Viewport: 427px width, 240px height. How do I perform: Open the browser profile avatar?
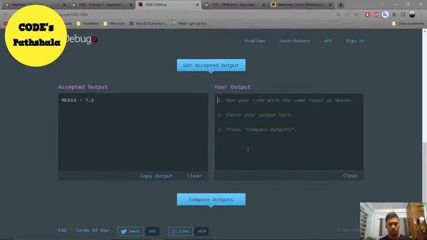(x=412, y=15)
